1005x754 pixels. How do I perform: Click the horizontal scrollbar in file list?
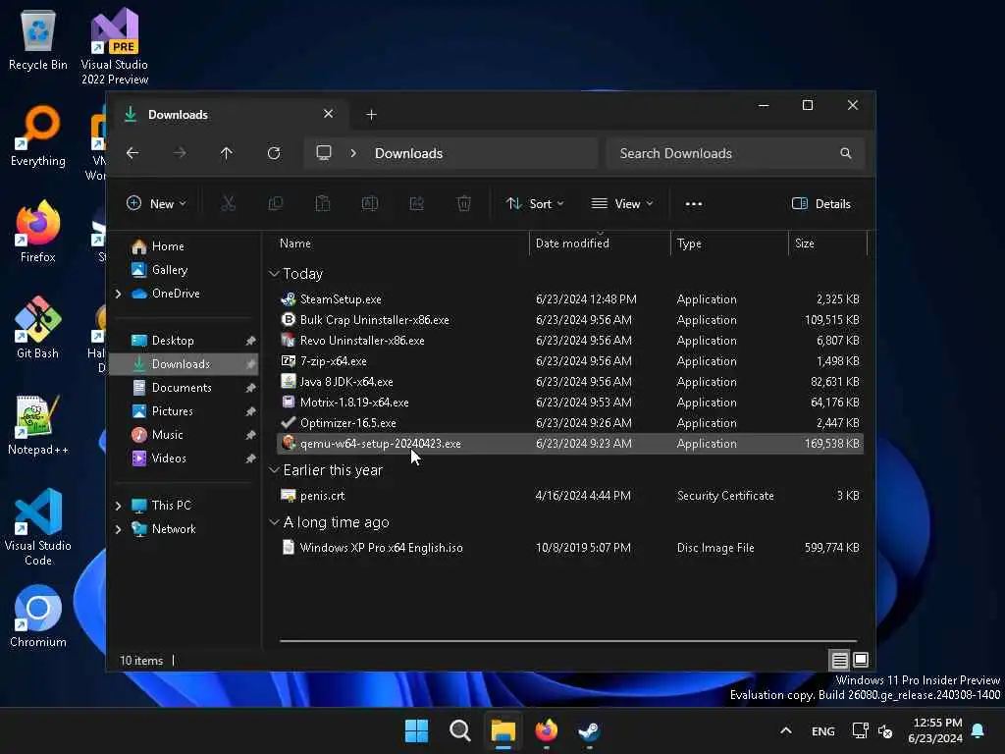(568, 640)
